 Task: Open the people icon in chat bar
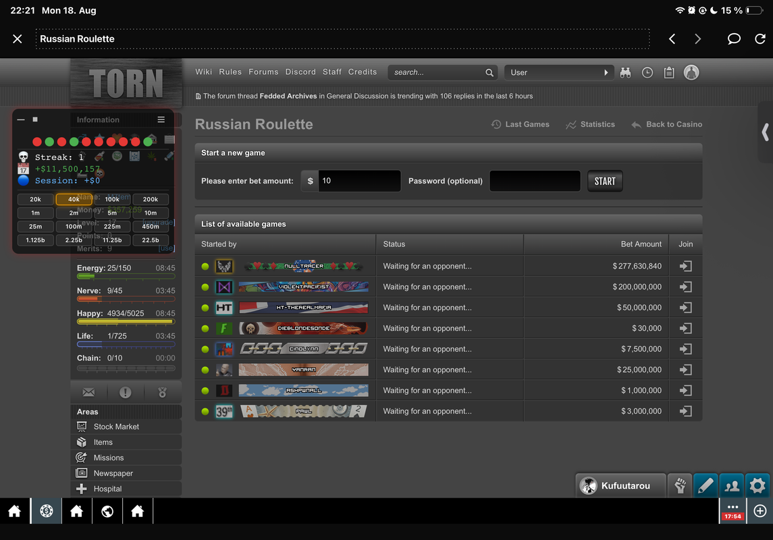click(x=732, y=486)
